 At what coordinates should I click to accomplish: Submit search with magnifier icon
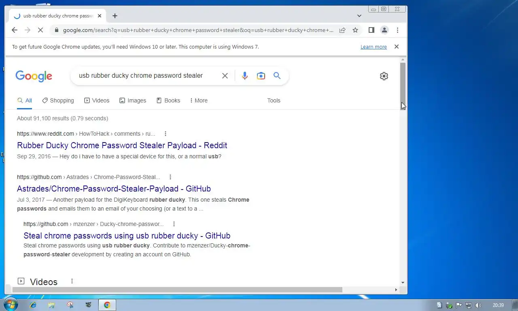coord(277,76)
